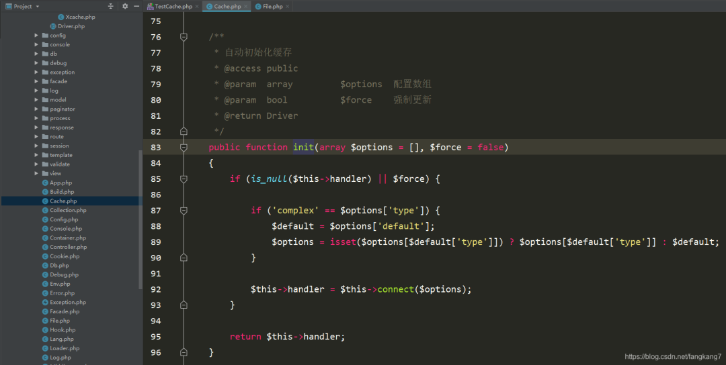Click the App.php class file icon

(x=45, y=182)
